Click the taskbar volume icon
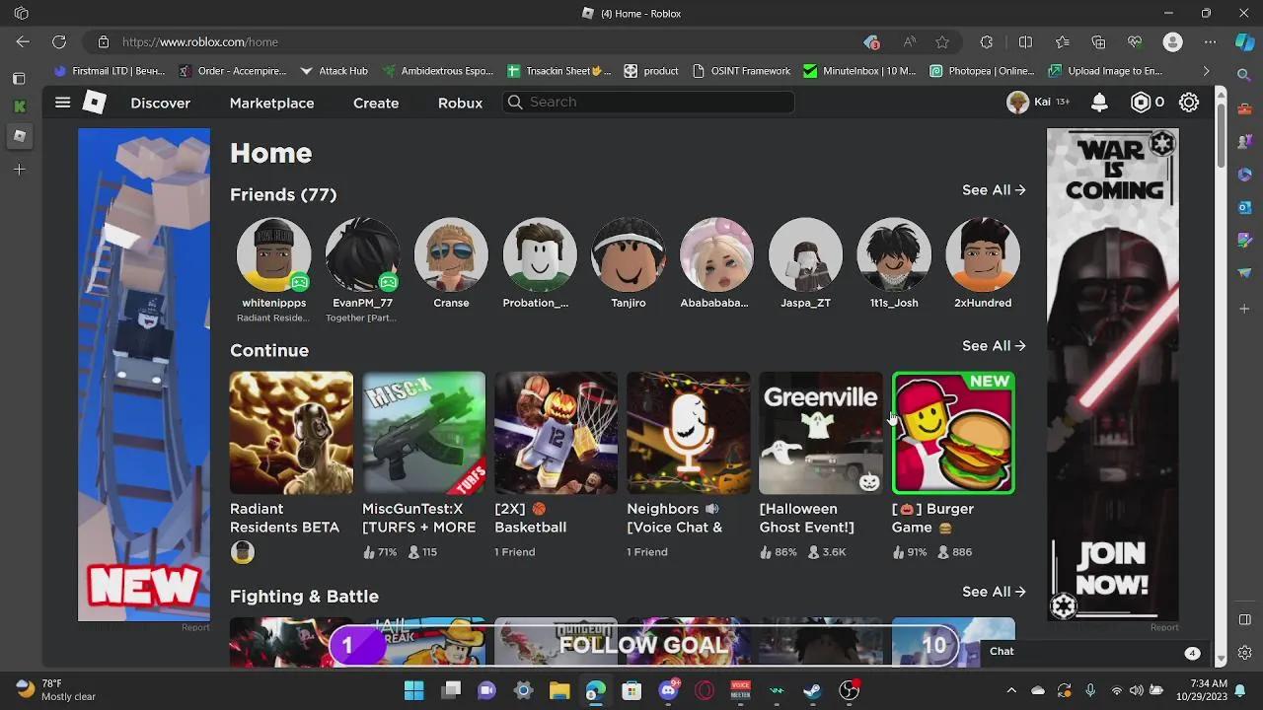1263x710 pixels. [x=1137, y=690]
